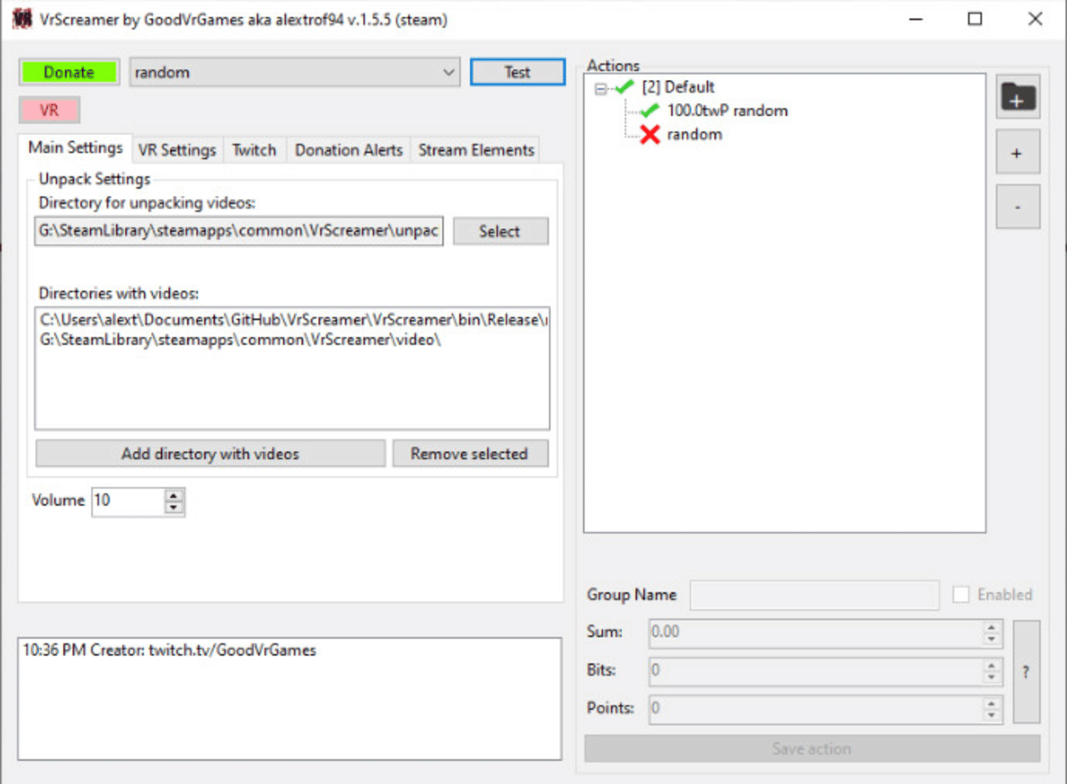Image resolution: width=1067 pixels, height=784 pixels.
Task: Click the plus button to add action
Action: [1017, 152]
